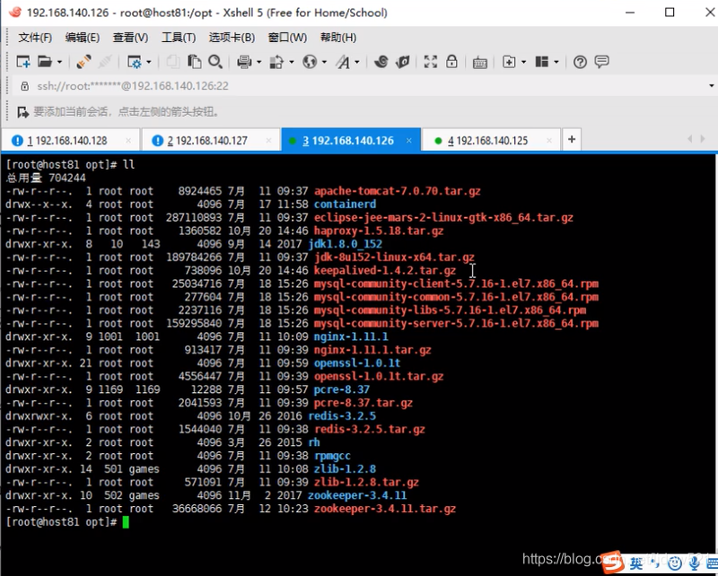This screenshot has width=718, height=576.
Task: Open Help via the question mark icon
Action: pos(580,62)
